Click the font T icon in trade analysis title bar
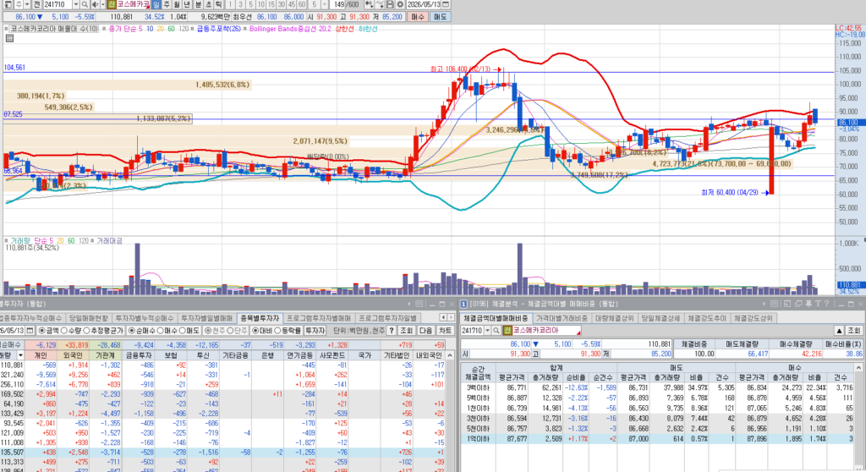Screen dimensions: 866x472 point(818,304)
